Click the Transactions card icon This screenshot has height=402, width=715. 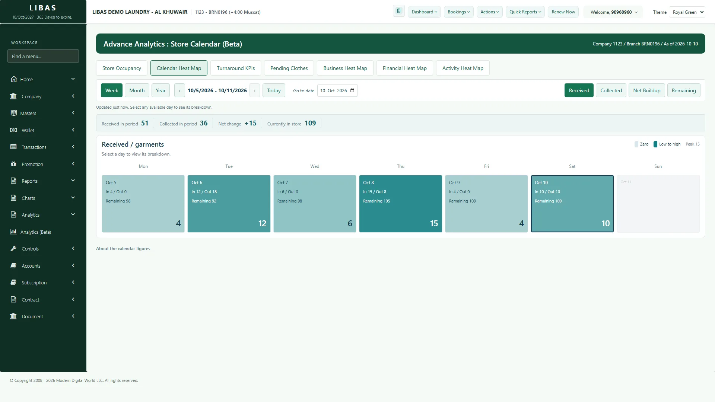pyautogui.click(x=13, y=147)
